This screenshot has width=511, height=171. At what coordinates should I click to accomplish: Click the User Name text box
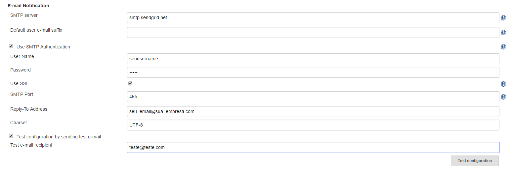313,59
